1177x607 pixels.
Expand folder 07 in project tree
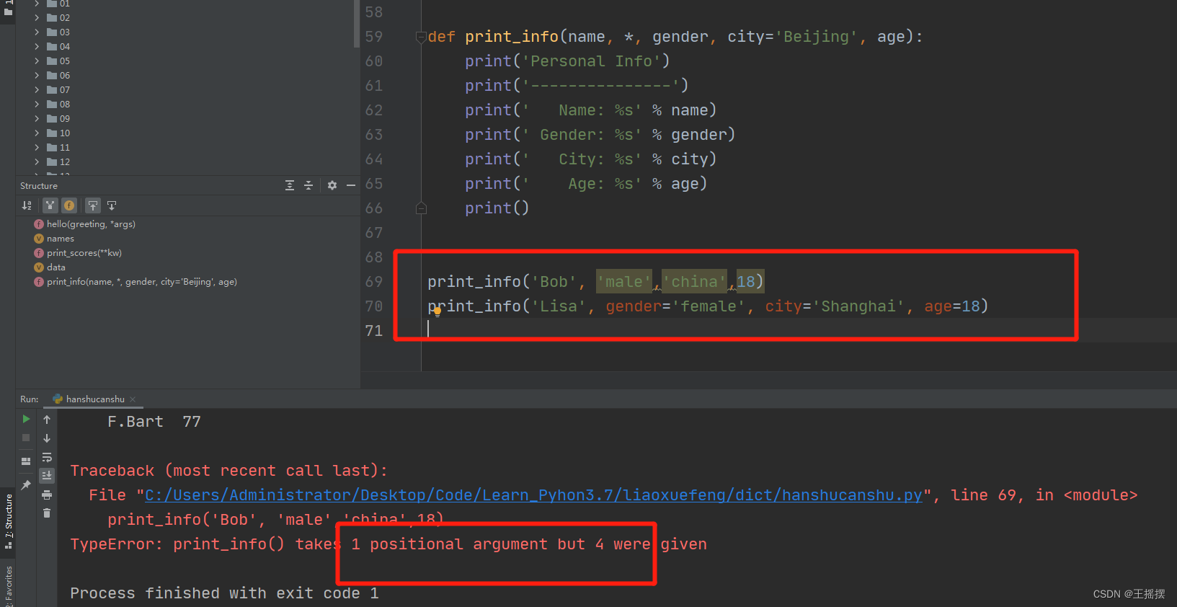pyautogui.click(x=37, y=89)
